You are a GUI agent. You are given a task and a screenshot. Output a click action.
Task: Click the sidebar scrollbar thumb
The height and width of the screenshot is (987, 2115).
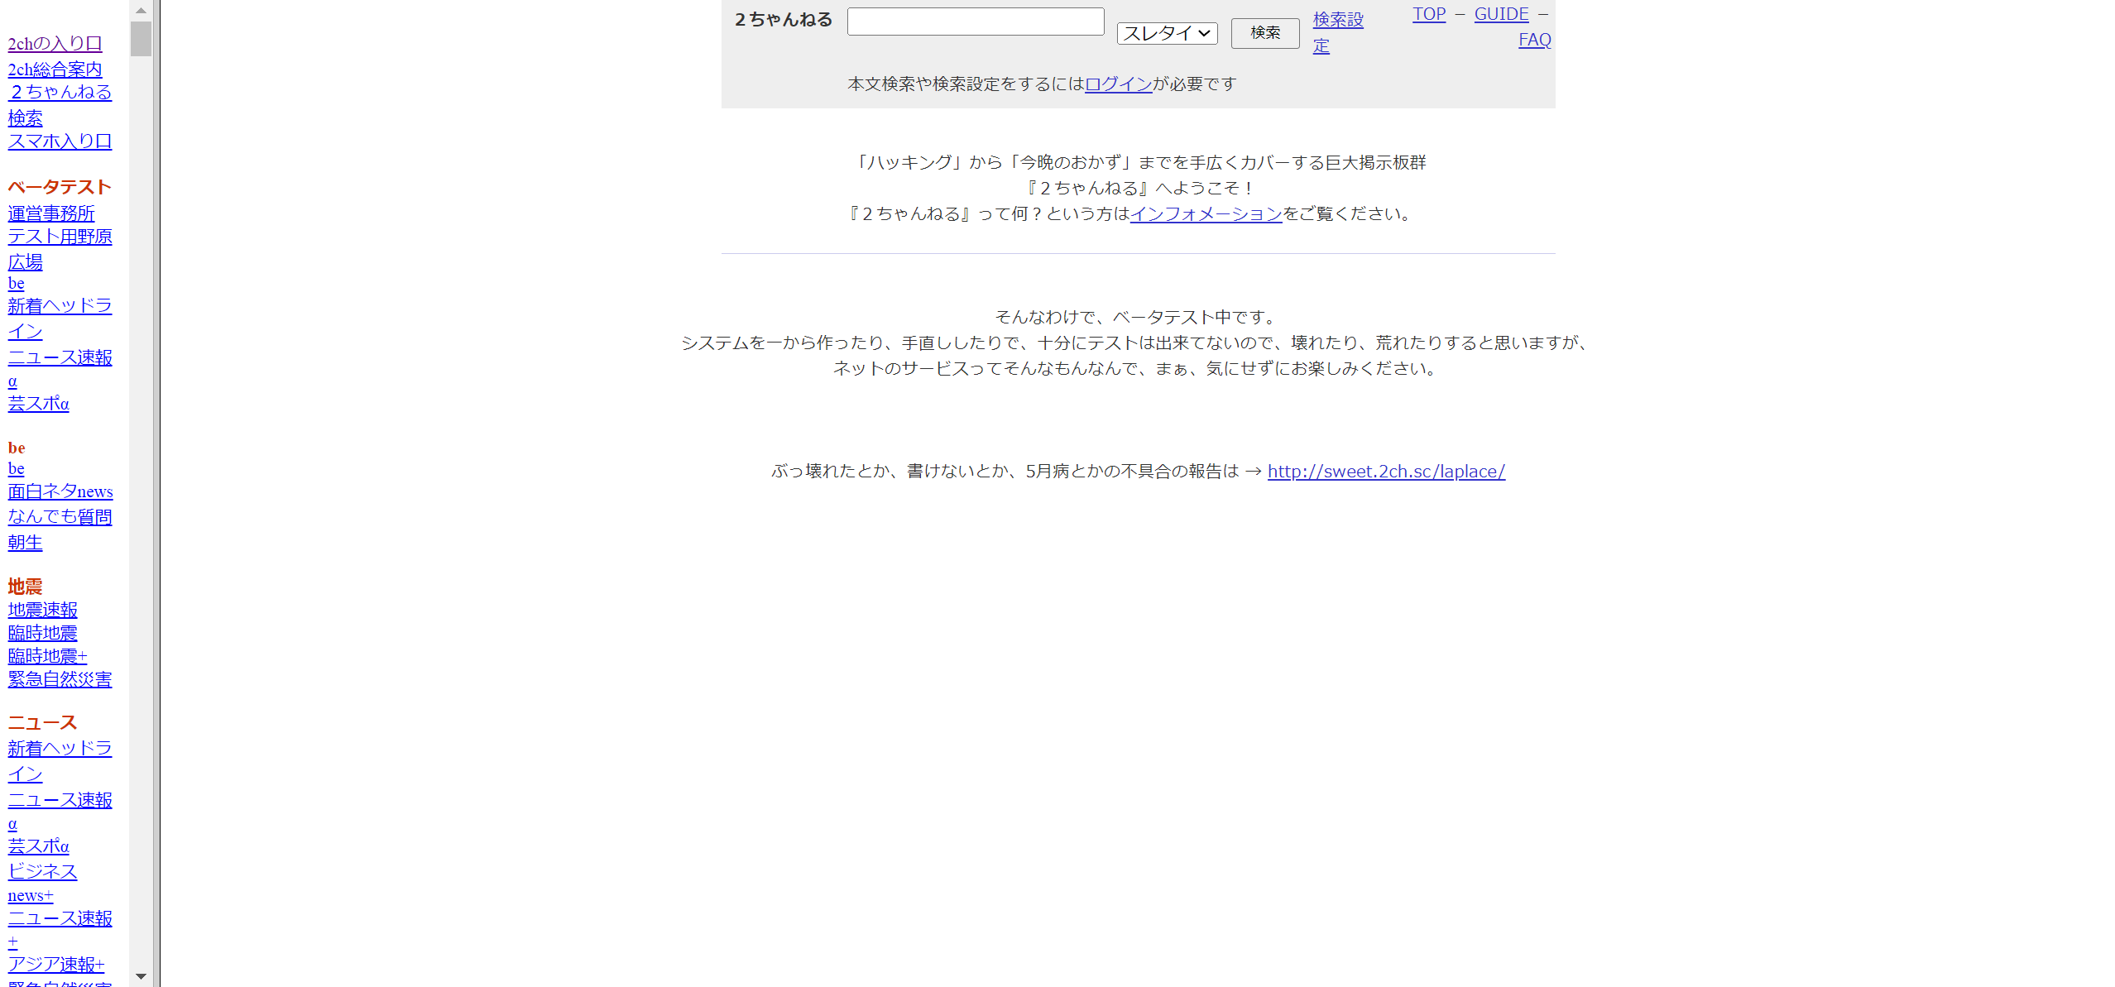coord(141,39)
